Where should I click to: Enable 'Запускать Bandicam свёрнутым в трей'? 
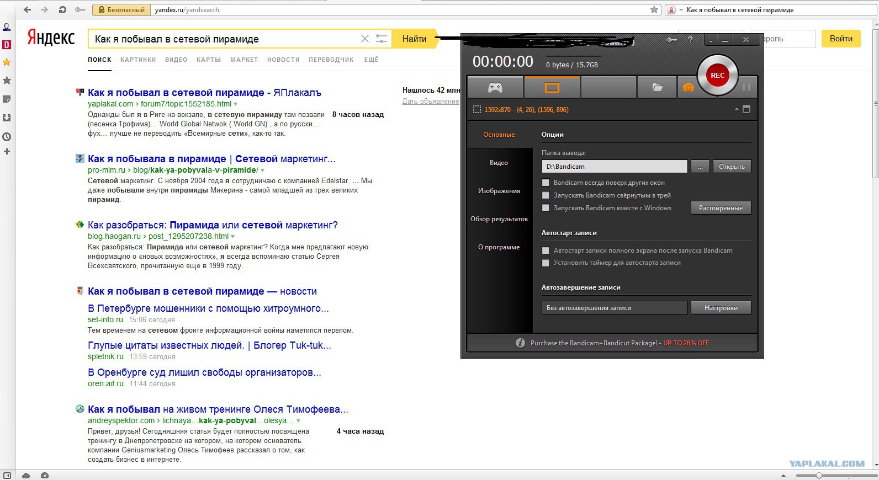coord(546,195)
